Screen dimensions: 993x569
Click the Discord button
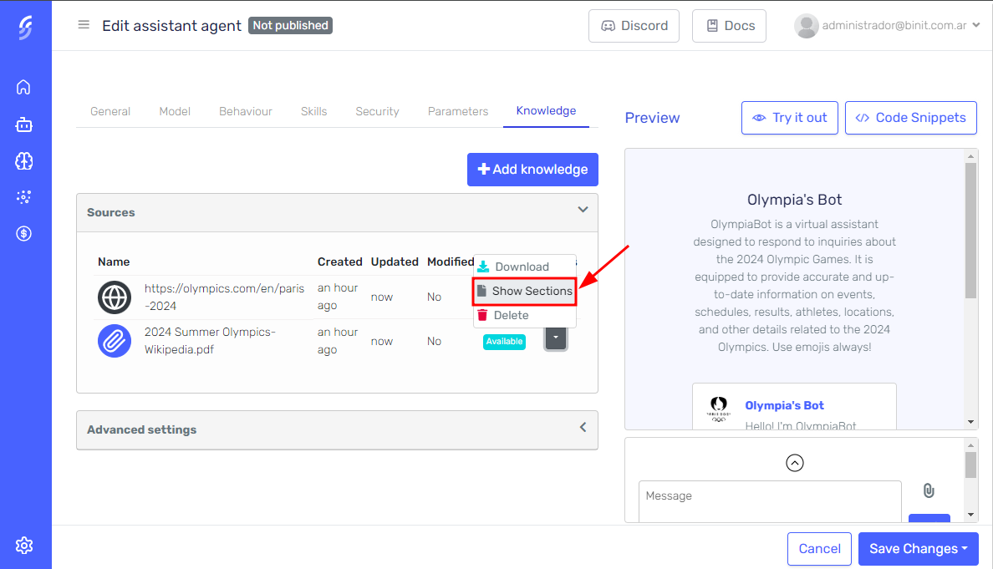pyautogui.click(x=634, y=26)
